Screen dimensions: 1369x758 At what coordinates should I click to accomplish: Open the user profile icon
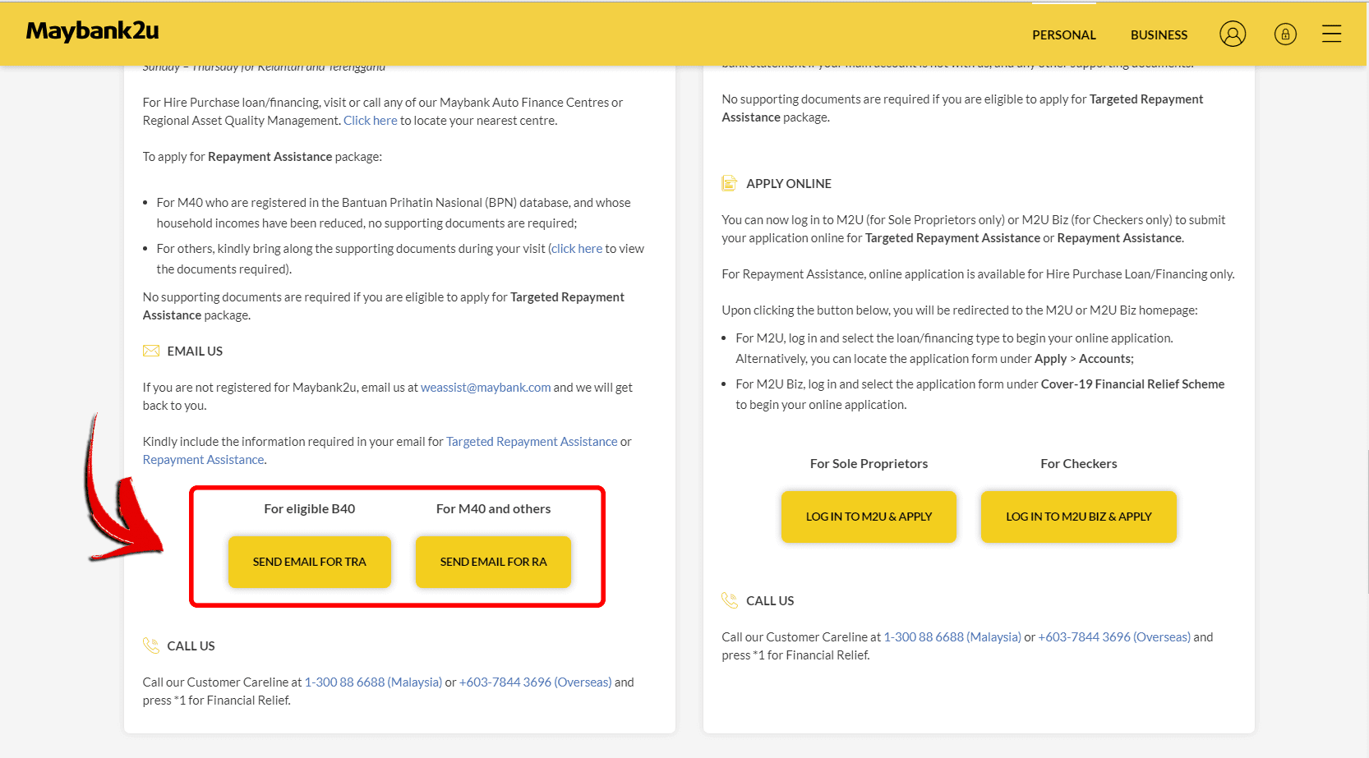(1233, 34)
